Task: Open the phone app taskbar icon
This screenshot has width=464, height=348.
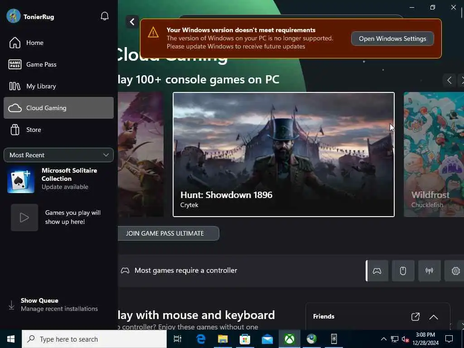Action: 334,339
